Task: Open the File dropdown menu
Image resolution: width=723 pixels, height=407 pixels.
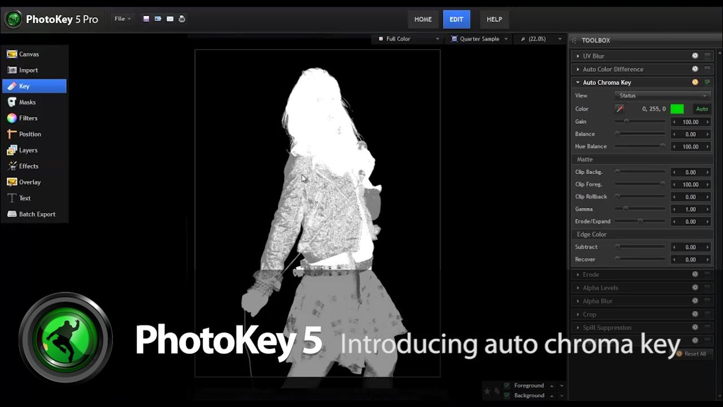Action: [x=122, y=19]
